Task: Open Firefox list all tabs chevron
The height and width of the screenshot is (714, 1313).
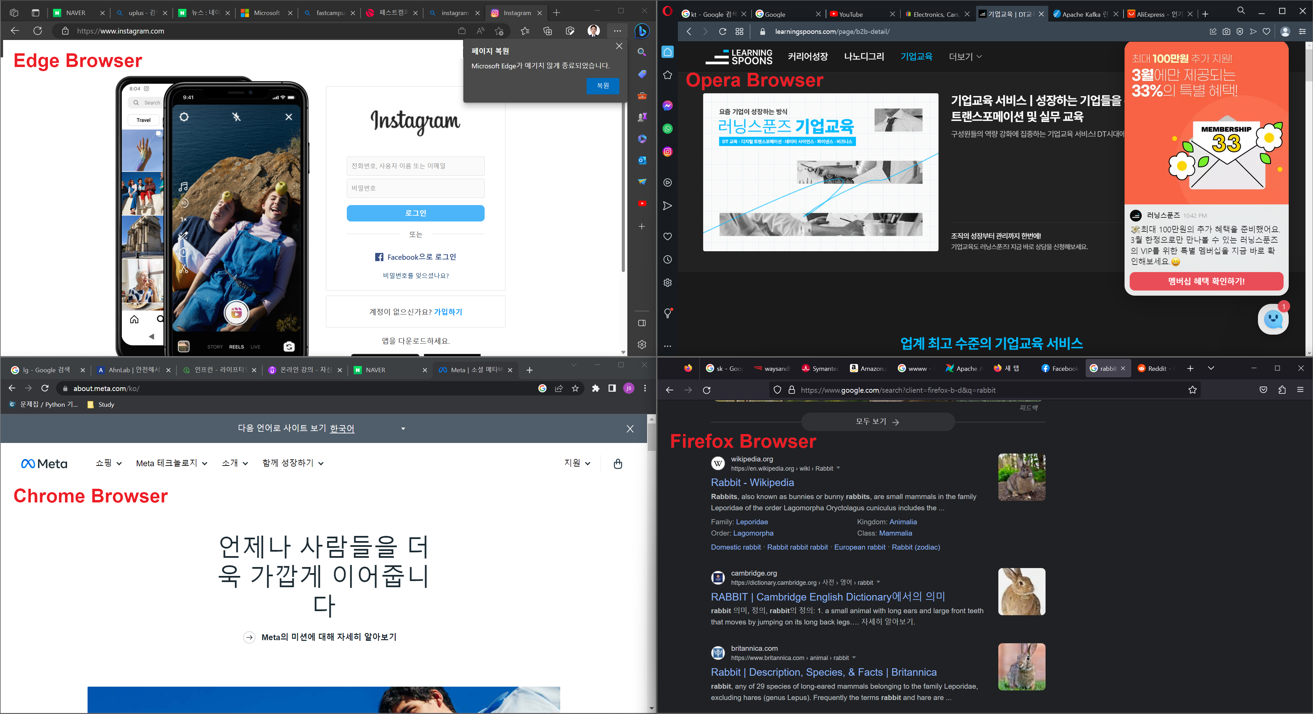Action: click(1211, 368)
